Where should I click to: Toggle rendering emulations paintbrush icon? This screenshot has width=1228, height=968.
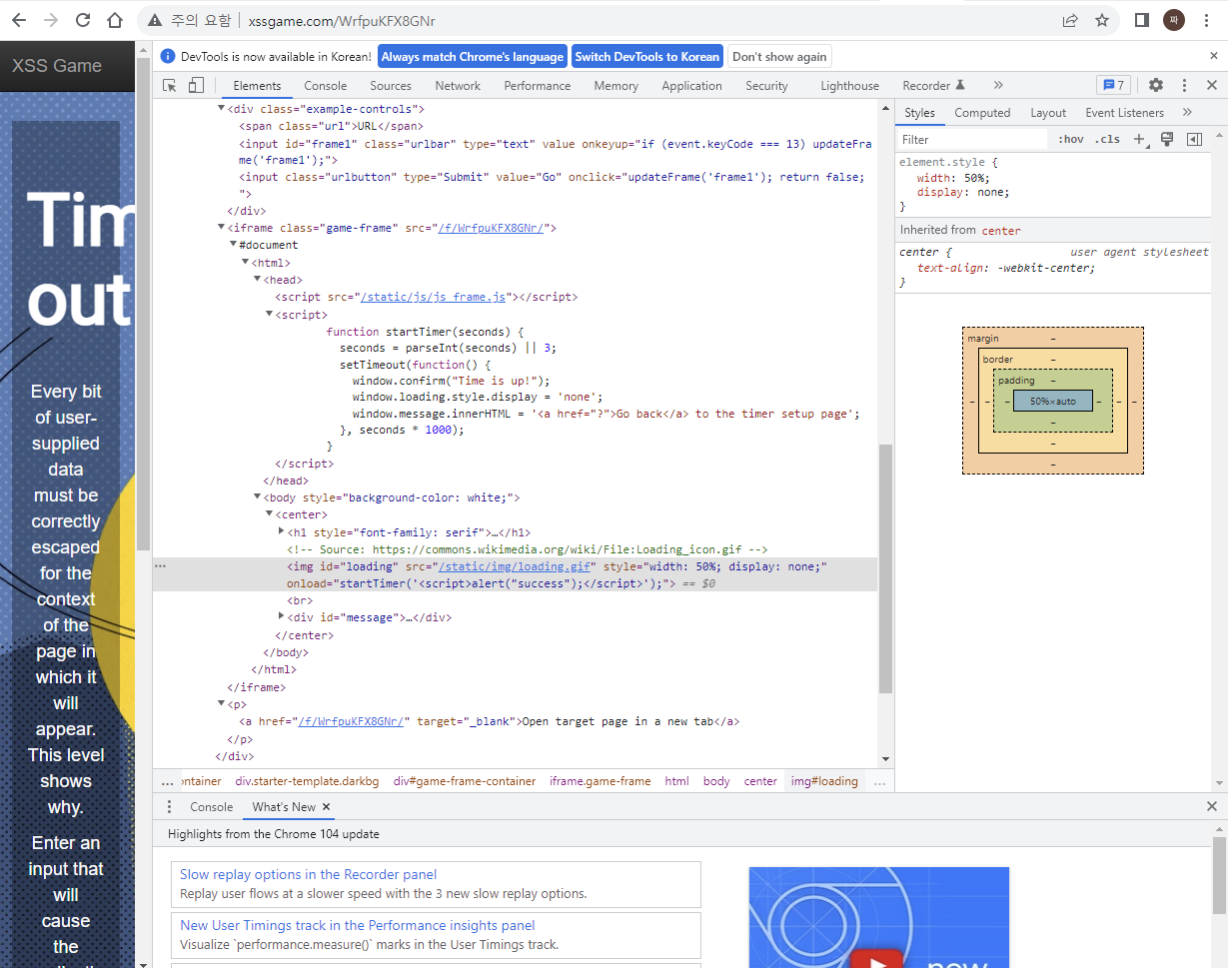pos(1166,140)
